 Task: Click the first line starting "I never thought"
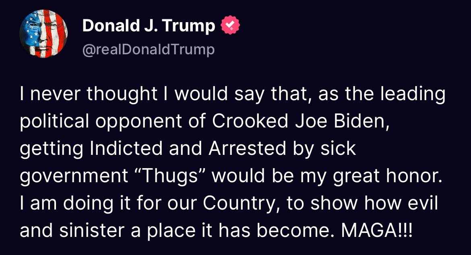[x=232, y=95]
